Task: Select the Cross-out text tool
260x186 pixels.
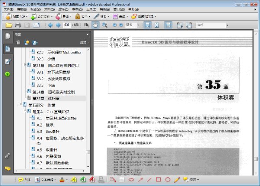Action: tap(92, 180)
